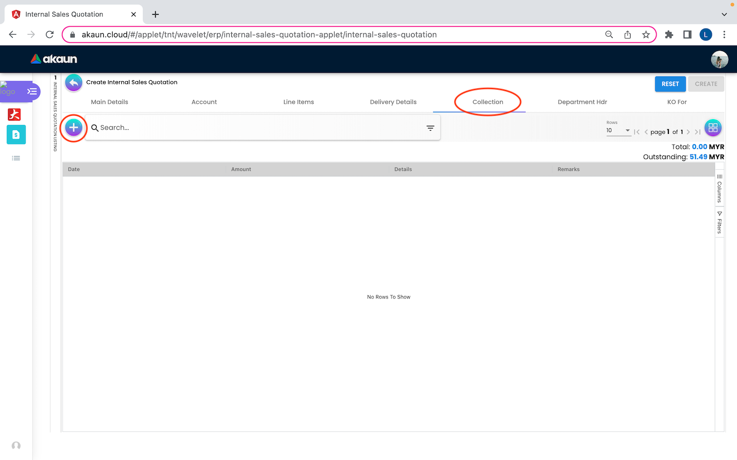This screenshot has height=460, width=737.
Task: Click the Internal Sales Quotation Listing vertical label
Action: (x=56, y=117)
